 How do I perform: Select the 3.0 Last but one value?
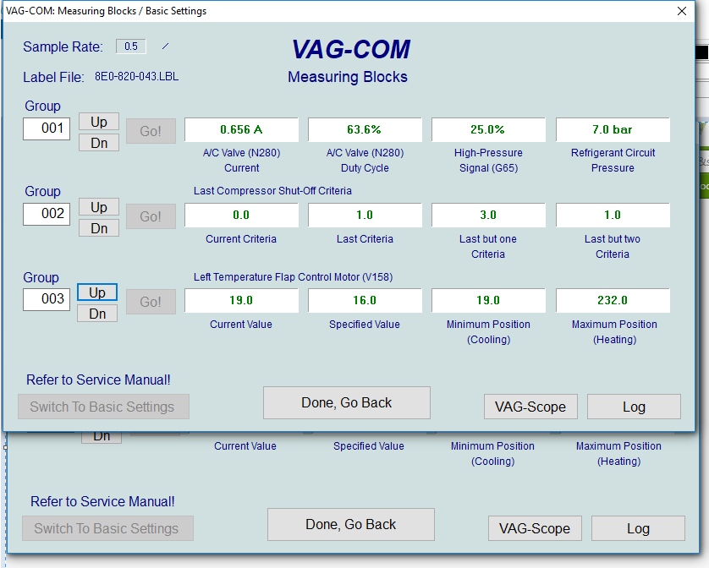point(488,215)
